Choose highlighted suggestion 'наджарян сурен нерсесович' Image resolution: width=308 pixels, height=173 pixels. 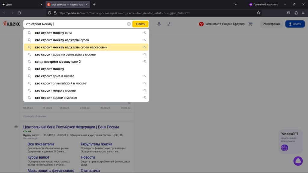[x=86, y=47]
